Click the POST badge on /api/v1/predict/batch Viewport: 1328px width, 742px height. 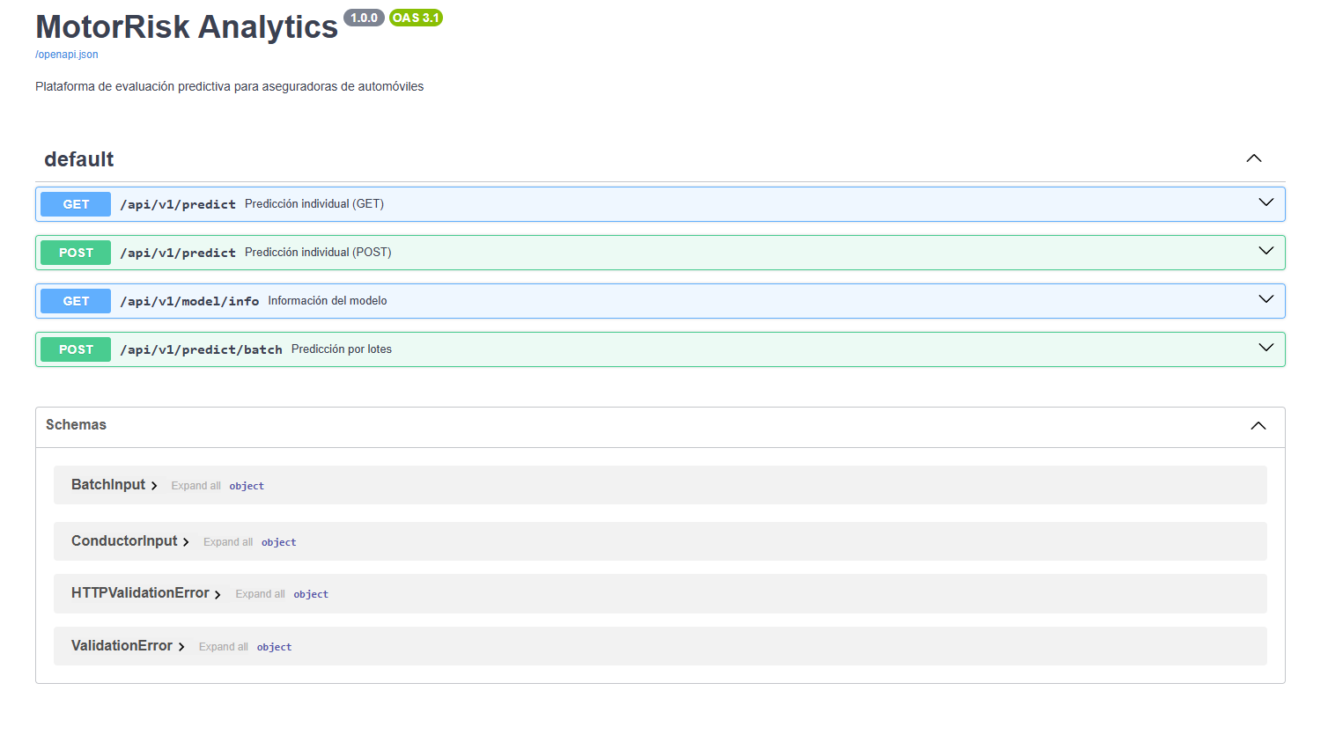pos(75,349)
